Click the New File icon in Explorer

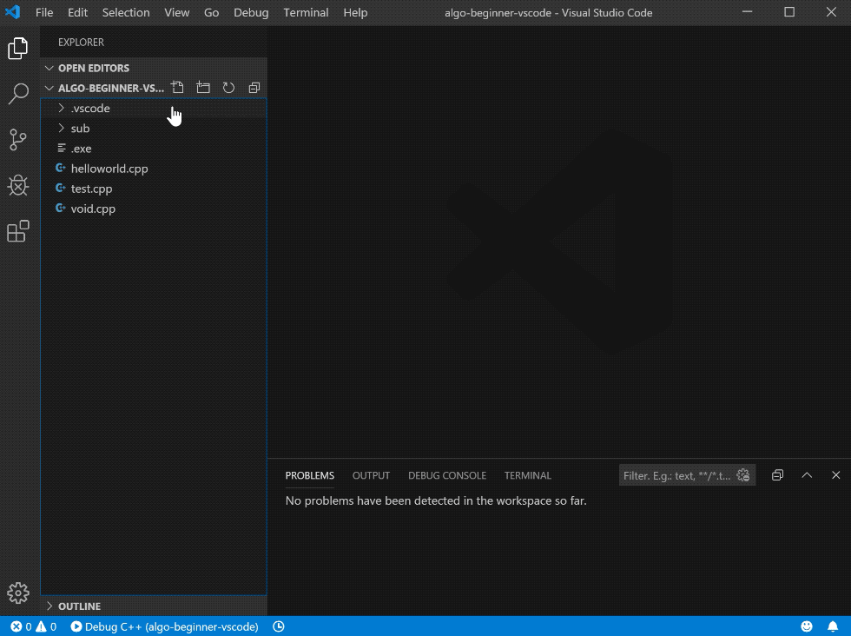(x=178, y=88)
